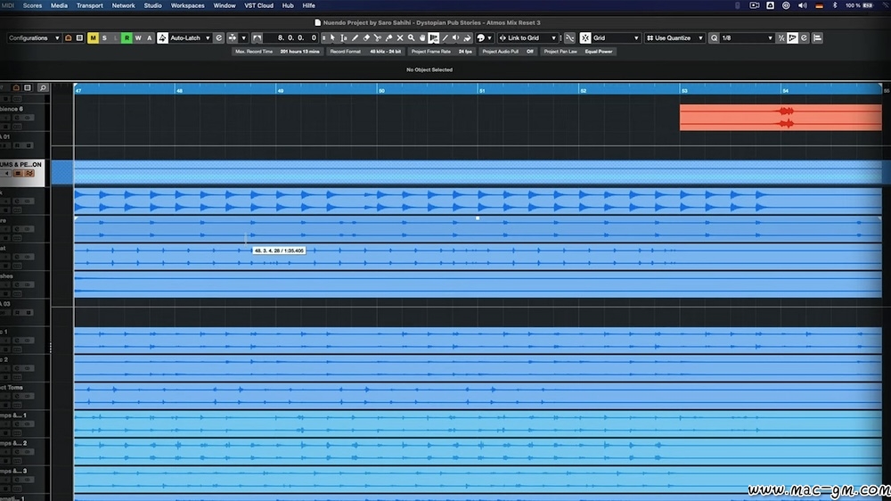Open the nudge settings dropdown arrow
The image size is (891, 501).
coord(244,38)
